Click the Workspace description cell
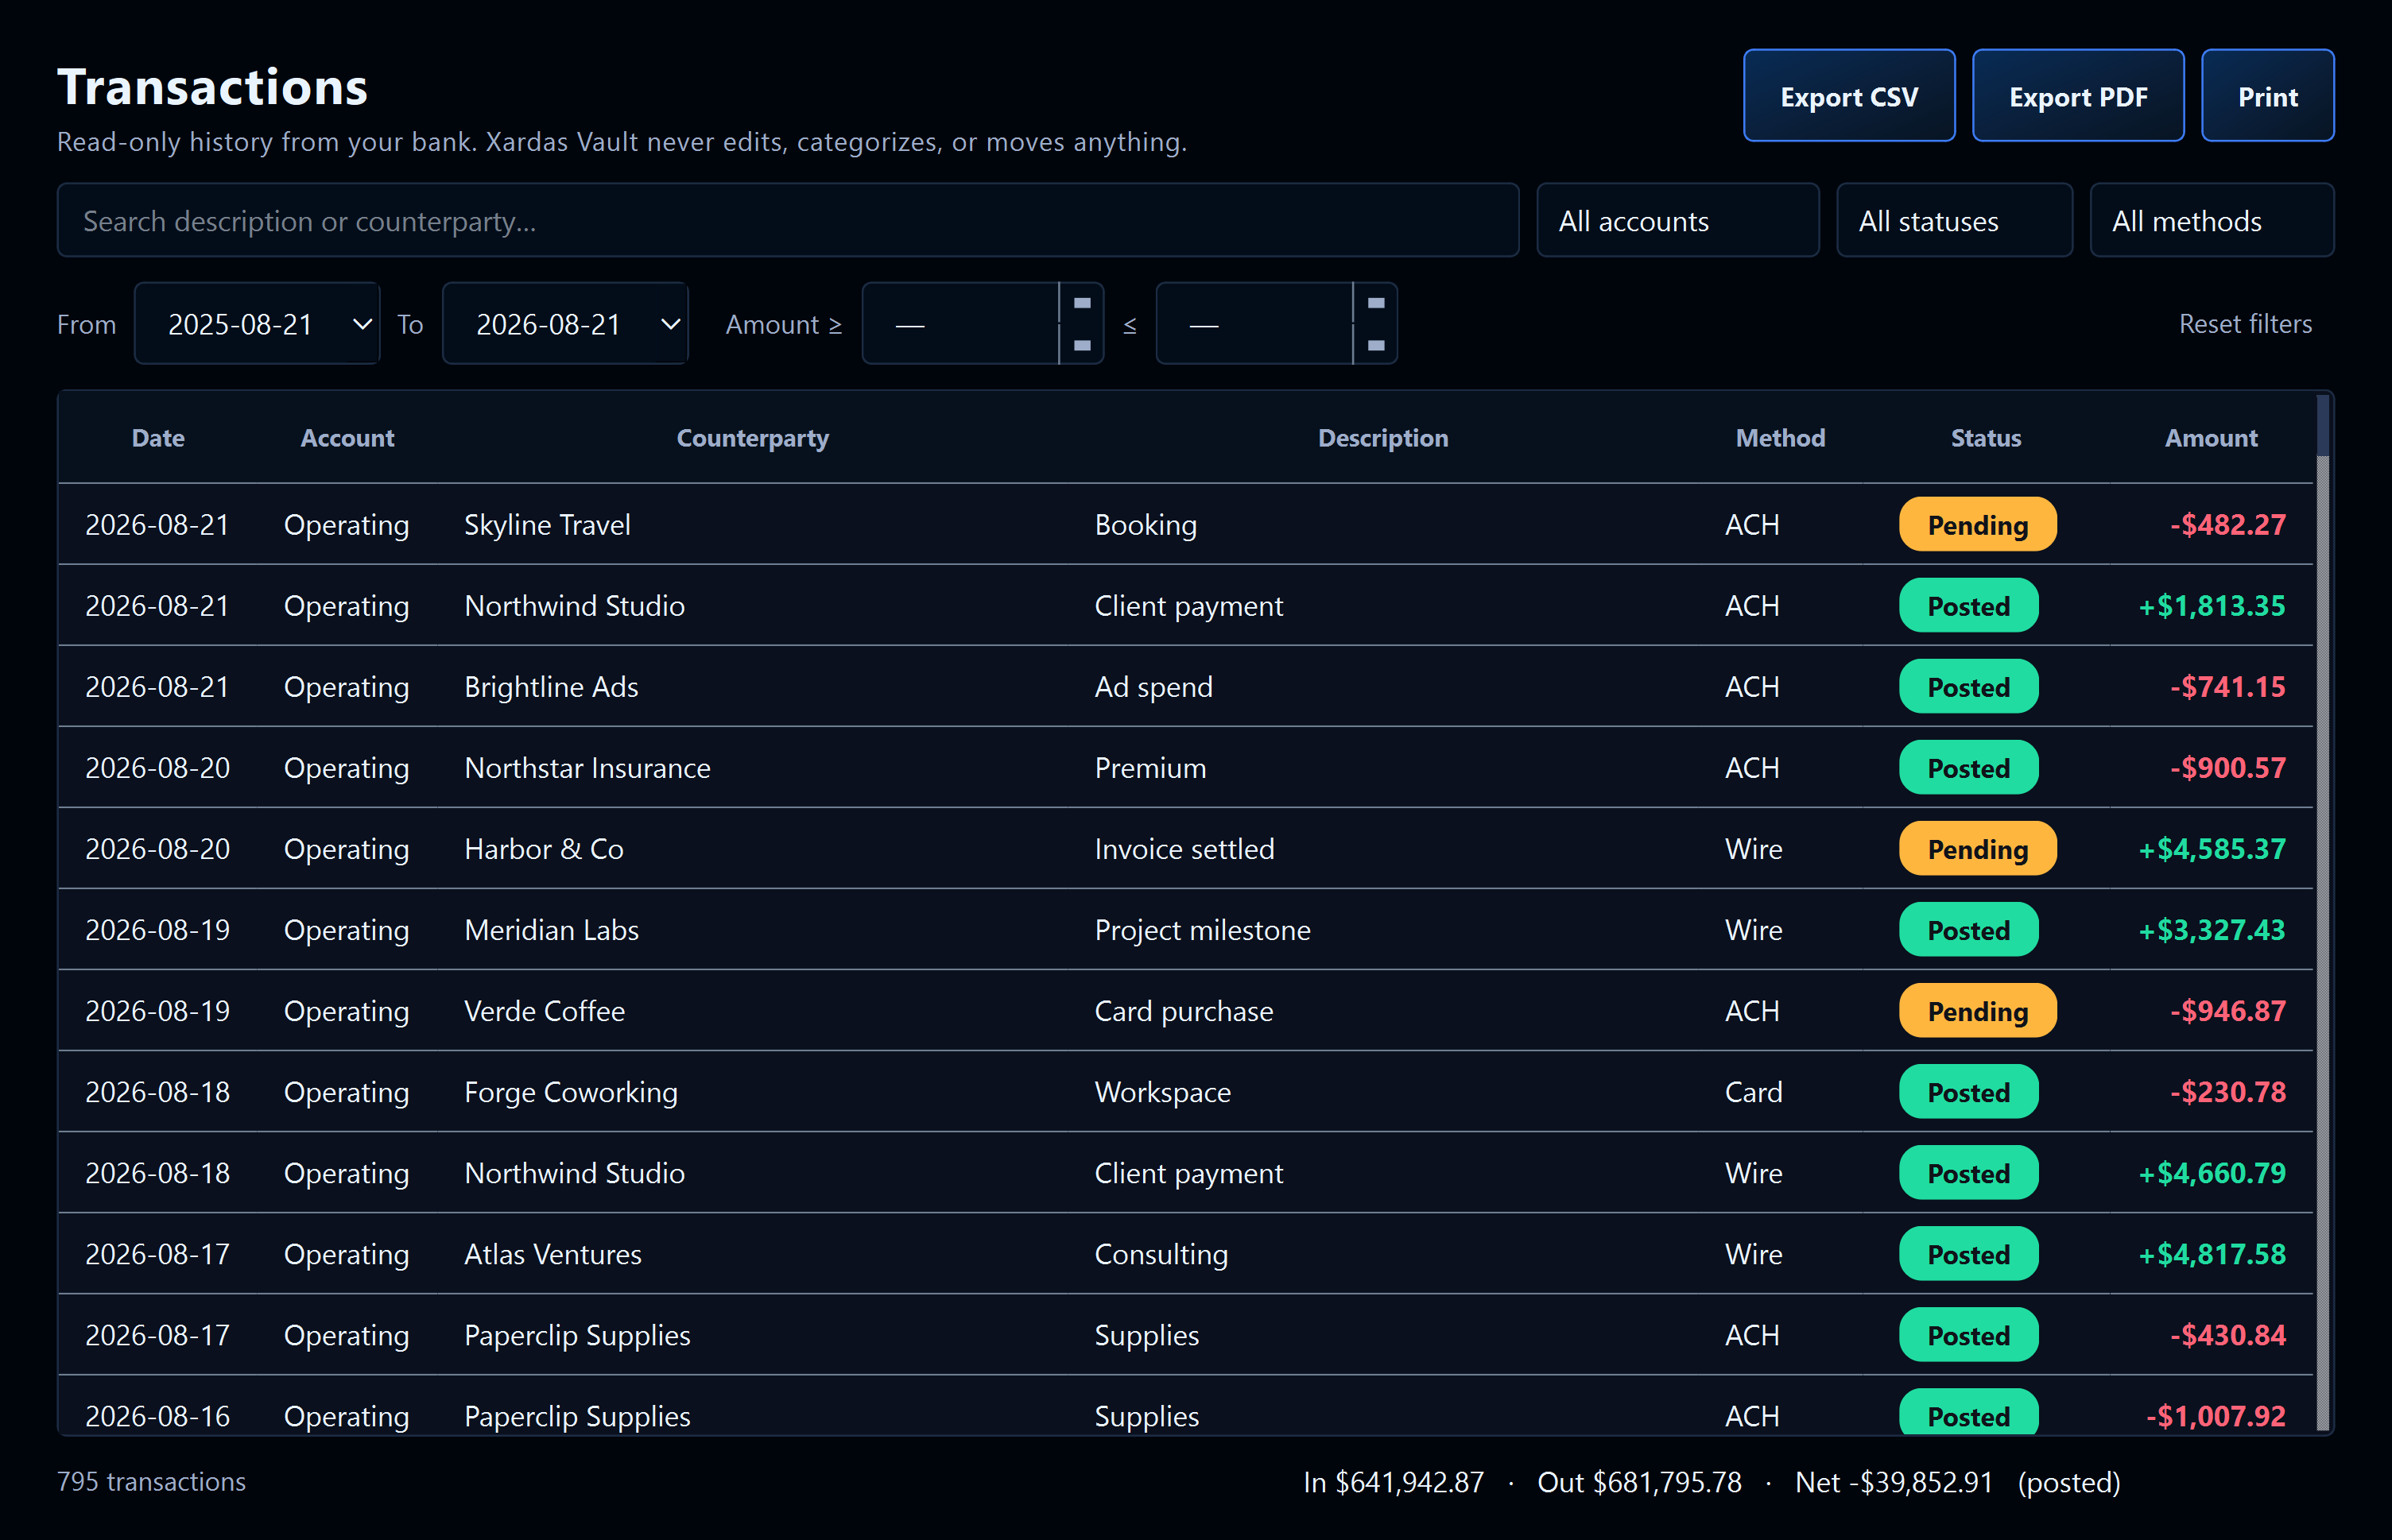The image size is (2392, 1540). pos(1382,1092)
